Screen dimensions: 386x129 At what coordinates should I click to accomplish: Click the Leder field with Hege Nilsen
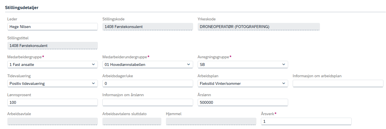point(52,27)
